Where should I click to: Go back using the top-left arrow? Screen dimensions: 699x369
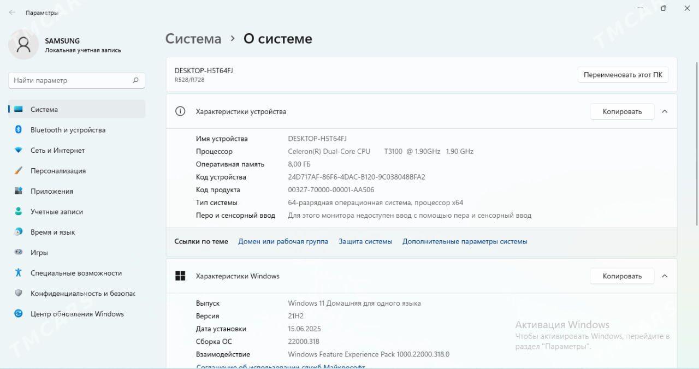12,13
